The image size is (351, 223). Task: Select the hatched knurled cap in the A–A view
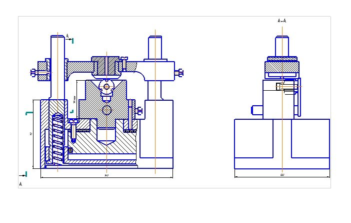point(282,66)
